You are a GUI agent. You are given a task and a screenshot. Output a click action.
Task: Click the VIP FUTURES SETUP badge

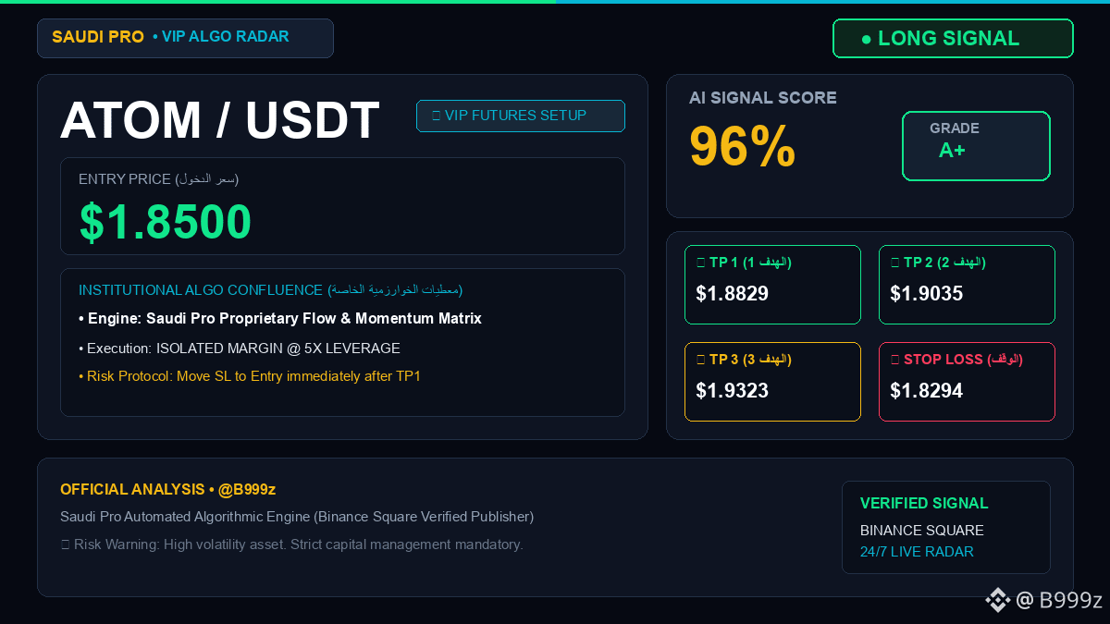coord(521,116)
